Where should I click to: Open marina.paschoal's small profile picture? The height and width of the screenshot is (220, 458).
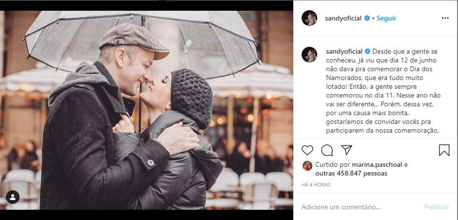307,165
